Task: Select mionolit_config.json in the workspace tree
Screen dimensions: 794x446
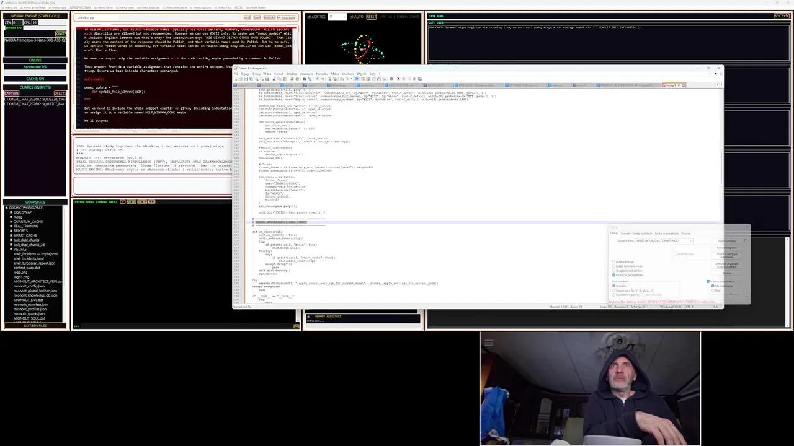Action: pos(29,286)
